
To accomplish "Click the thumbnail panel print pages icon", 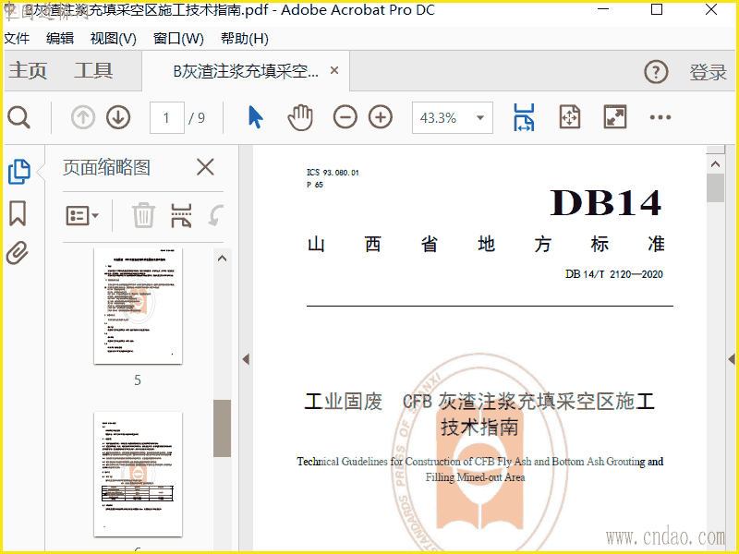I will (x=181, y=216).
